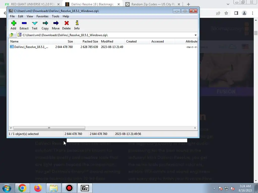Open the View menu
The width and height of the screenshot is (258, 193).
(30, 16)
